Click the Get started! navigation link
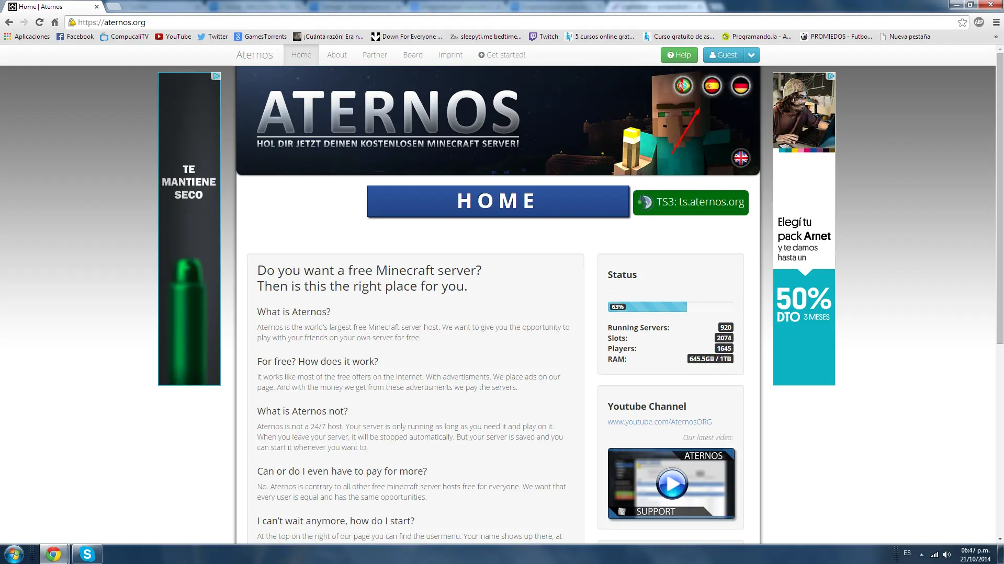This screenshot has height=564, width=1004. (x=502, y=55)
